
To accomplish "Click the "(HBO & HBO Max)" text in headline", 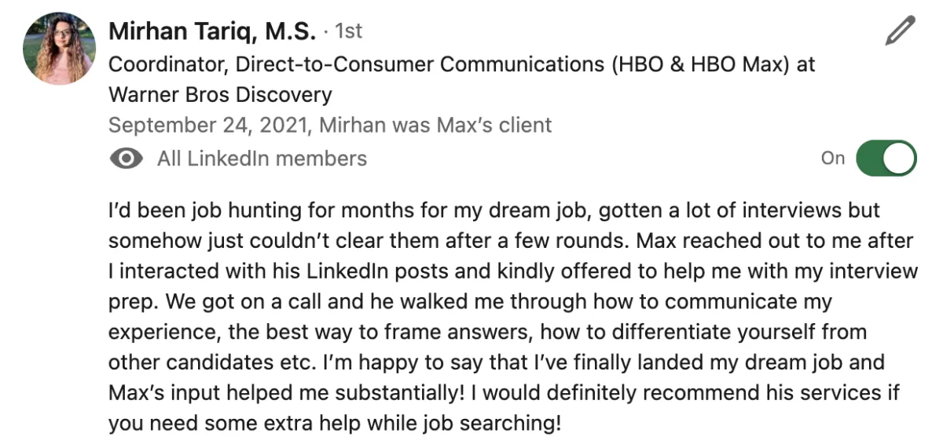I will tap(699, 64).
